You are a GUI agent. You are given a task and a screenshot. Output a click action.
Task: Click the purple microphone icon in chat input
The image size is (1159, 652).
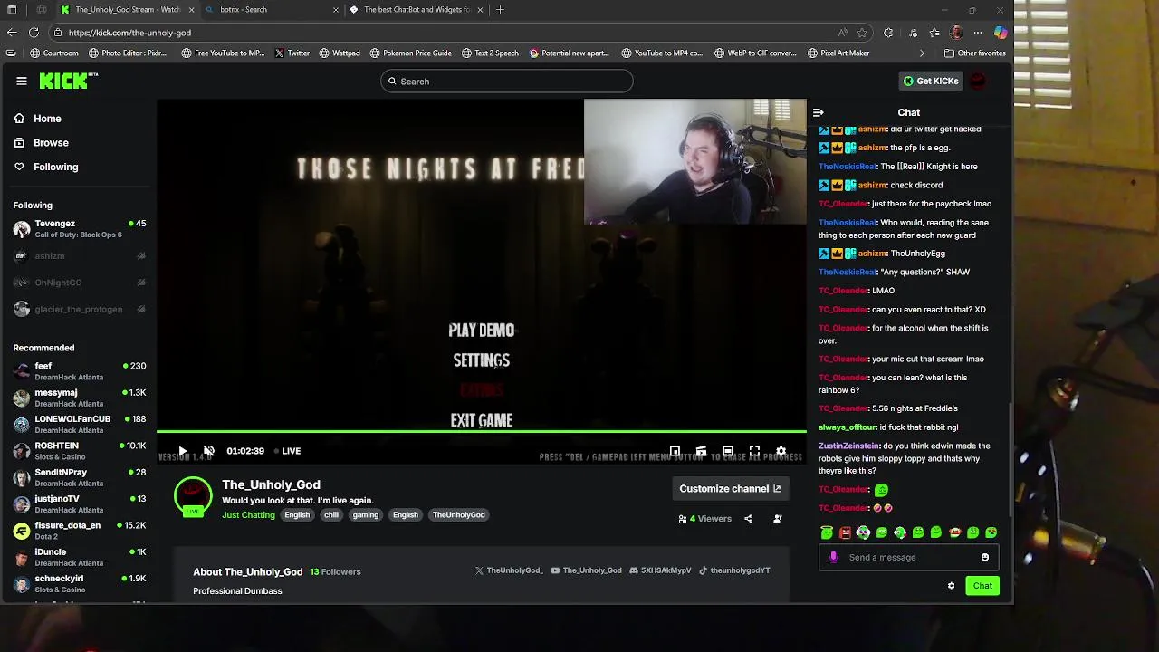(x=834, y=558)
